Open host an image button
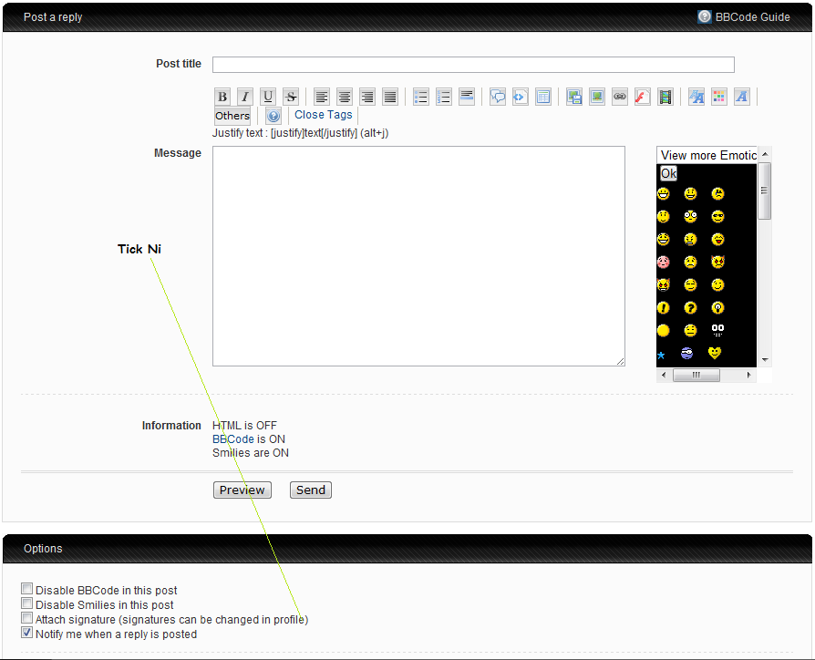This screenshot has width=815, height=660. 574,97
